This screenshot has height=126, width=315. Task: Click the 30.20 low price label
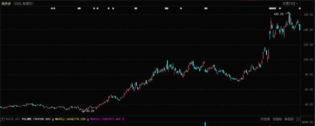pos(90,111)
